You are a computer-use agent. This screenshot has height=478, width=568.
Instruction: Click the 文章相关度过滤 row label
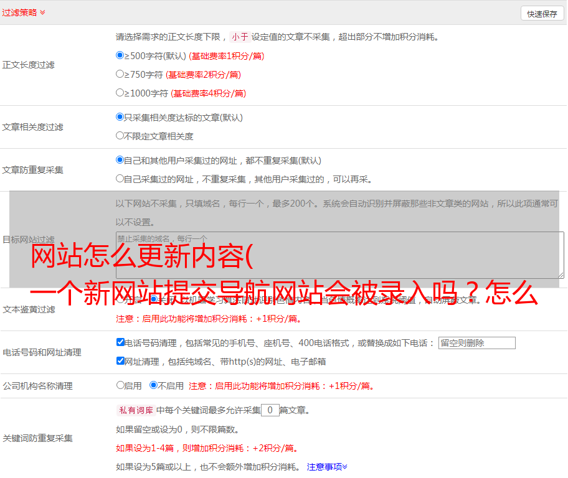pos(32,127)
